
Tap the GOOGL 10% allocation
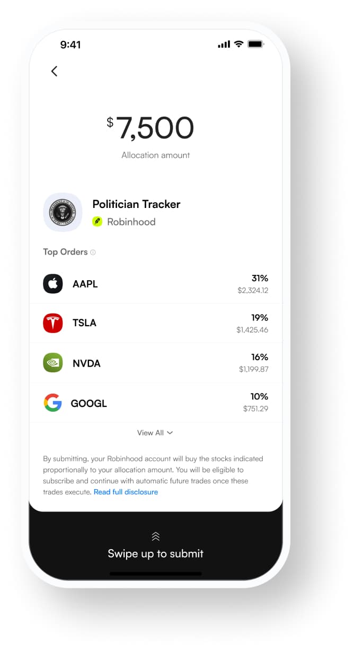pyautogui.click(x=260, y=397)
